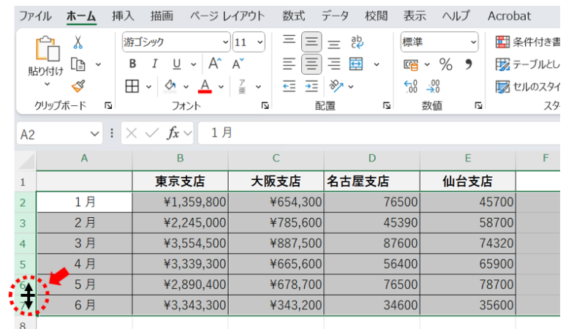This screenshot has height=329, width=563.
Task: Toggle center horizontal alignment
Action: pyautogui.click(x=311, y=64)
